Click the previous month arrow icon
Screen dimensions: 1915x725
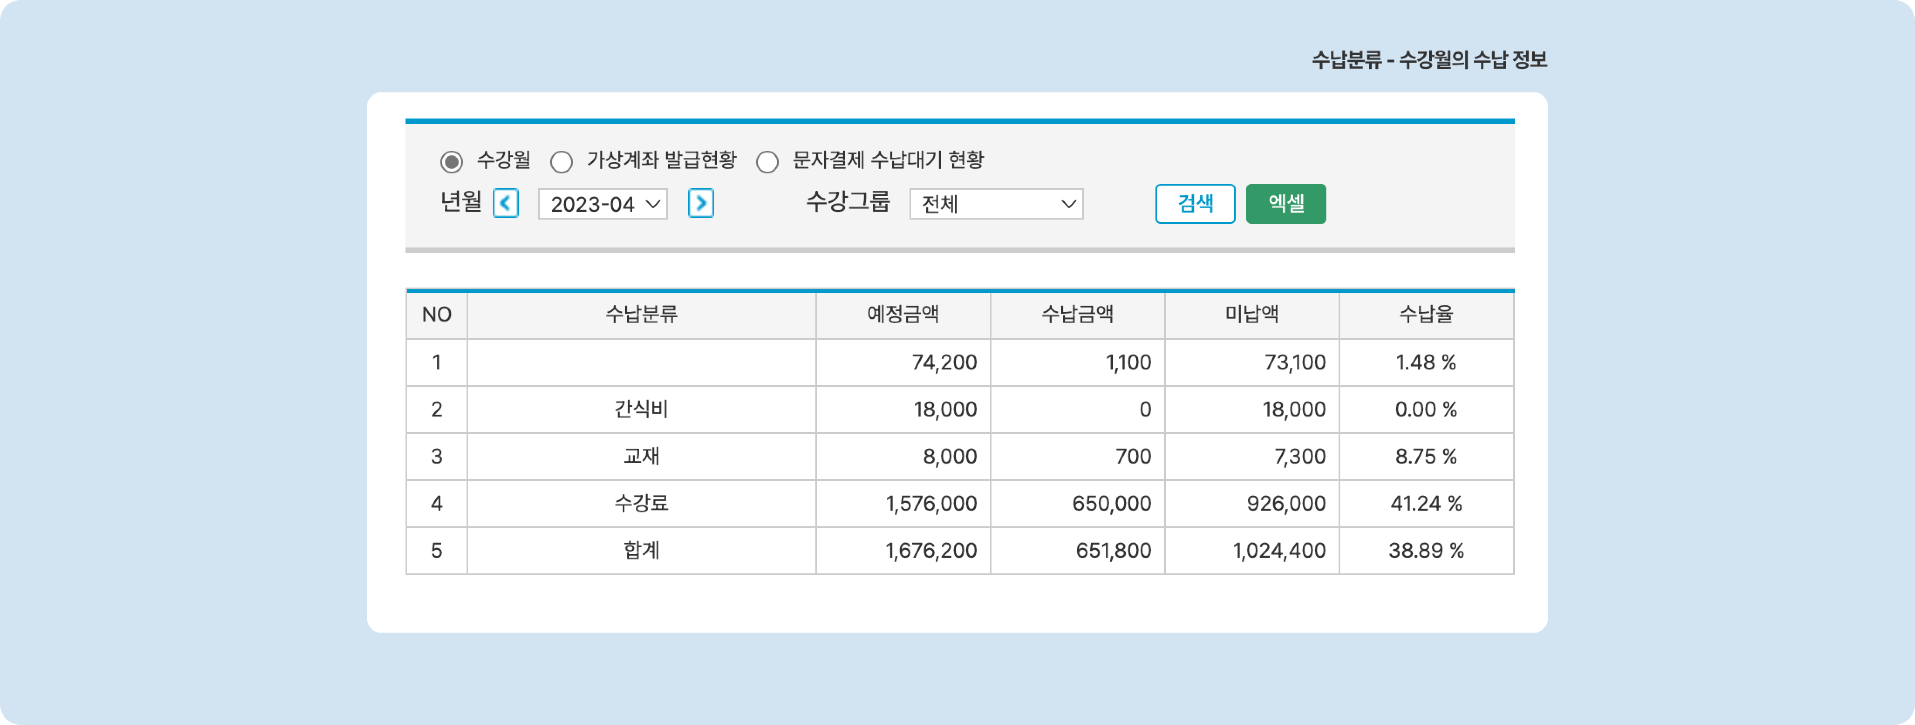pos(505,203)
